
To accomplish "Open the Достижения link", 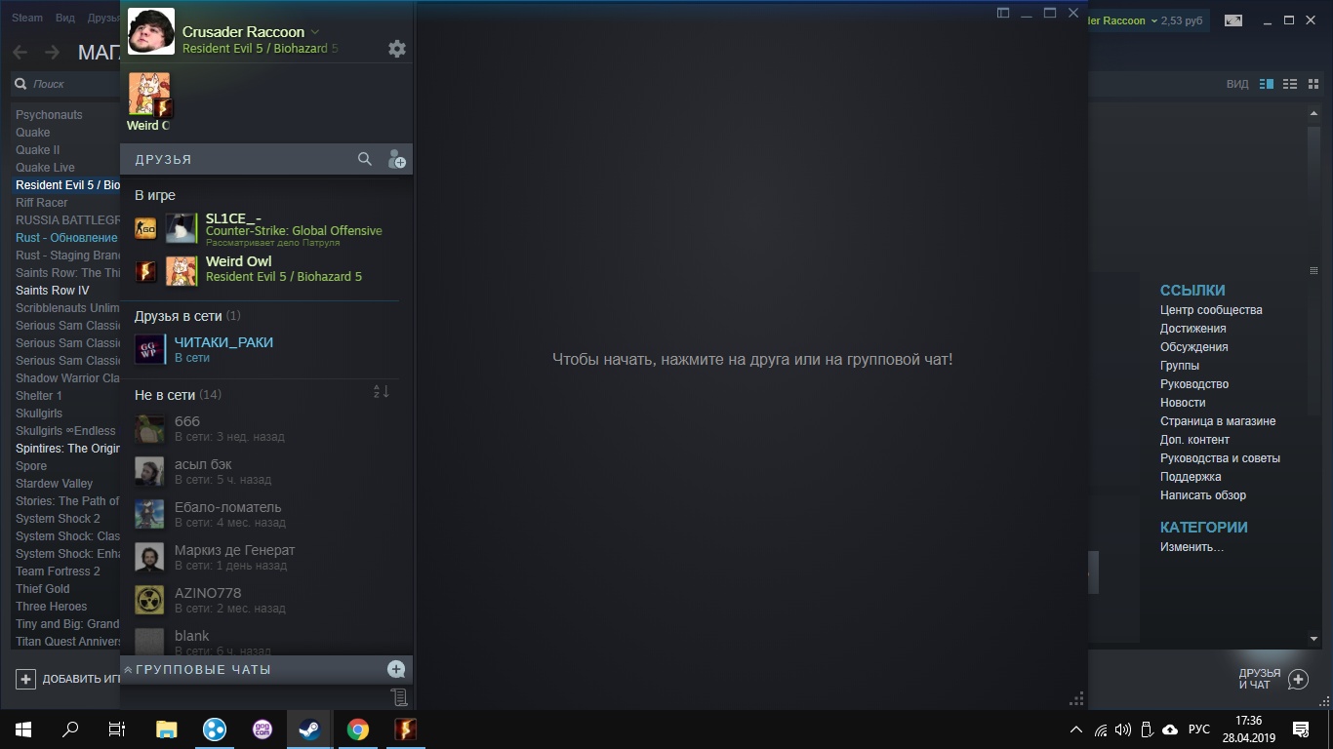I will (1192, 329).
